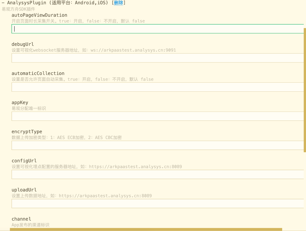The image size is (306, 231).
Task: Click the encryptType input field
Action: pyautogui.click(x=158, y=145)
